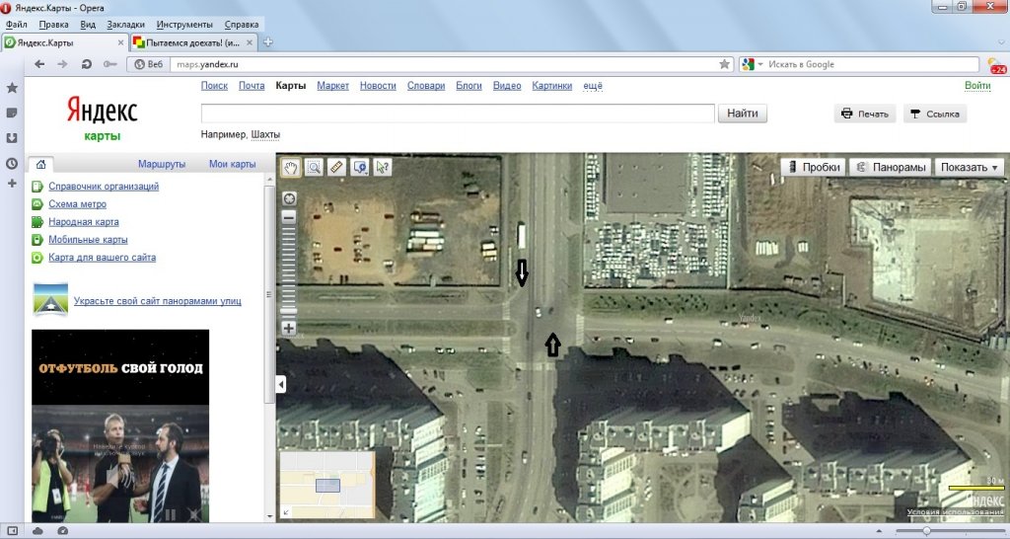Select the hand pan tool on map
Image resolution: width=1010 pixels, height=539 pixels.
291,168
